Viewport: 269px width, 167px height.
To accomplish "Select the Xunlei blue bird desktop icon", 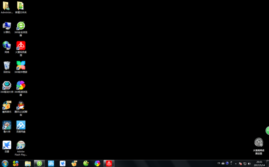I will 7,146.
